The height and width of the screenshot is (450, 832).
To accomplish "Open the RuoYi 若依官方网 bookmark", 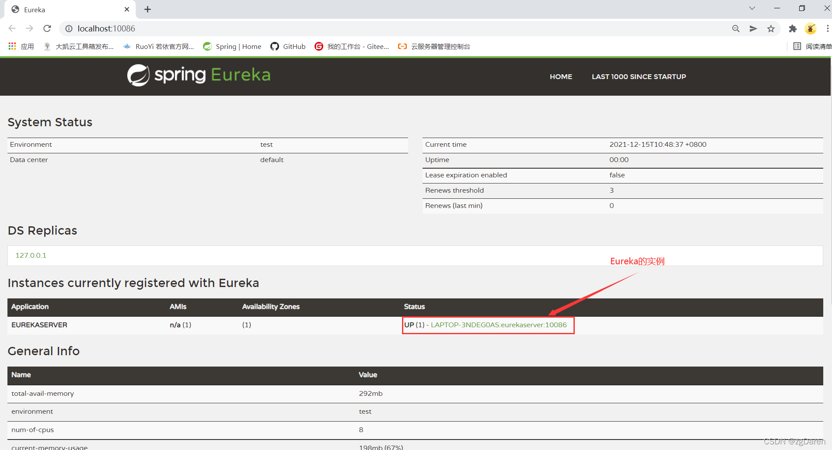I will 159,46.
